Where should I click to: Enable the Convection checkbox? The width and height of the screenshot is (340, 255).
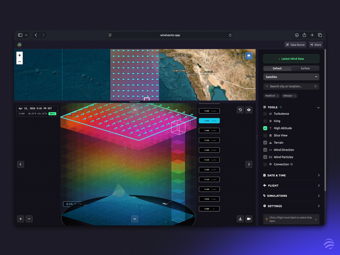tap(265, 164)
